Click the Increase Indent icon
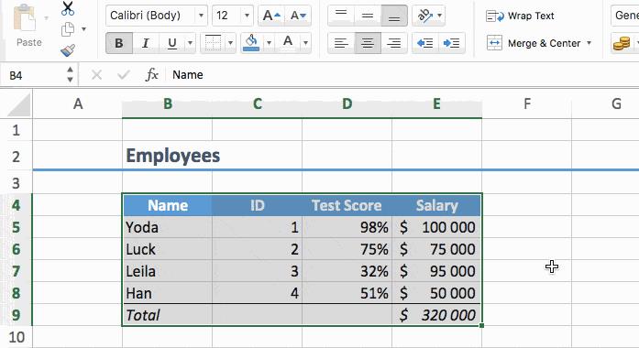 click(452, 43)
